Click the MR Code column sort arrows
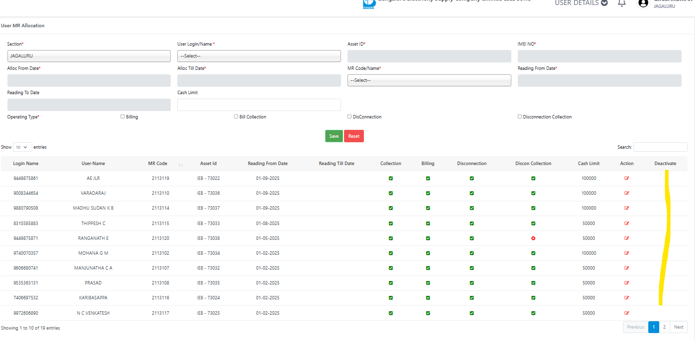 pyautogui.click(x=181, y=165)
